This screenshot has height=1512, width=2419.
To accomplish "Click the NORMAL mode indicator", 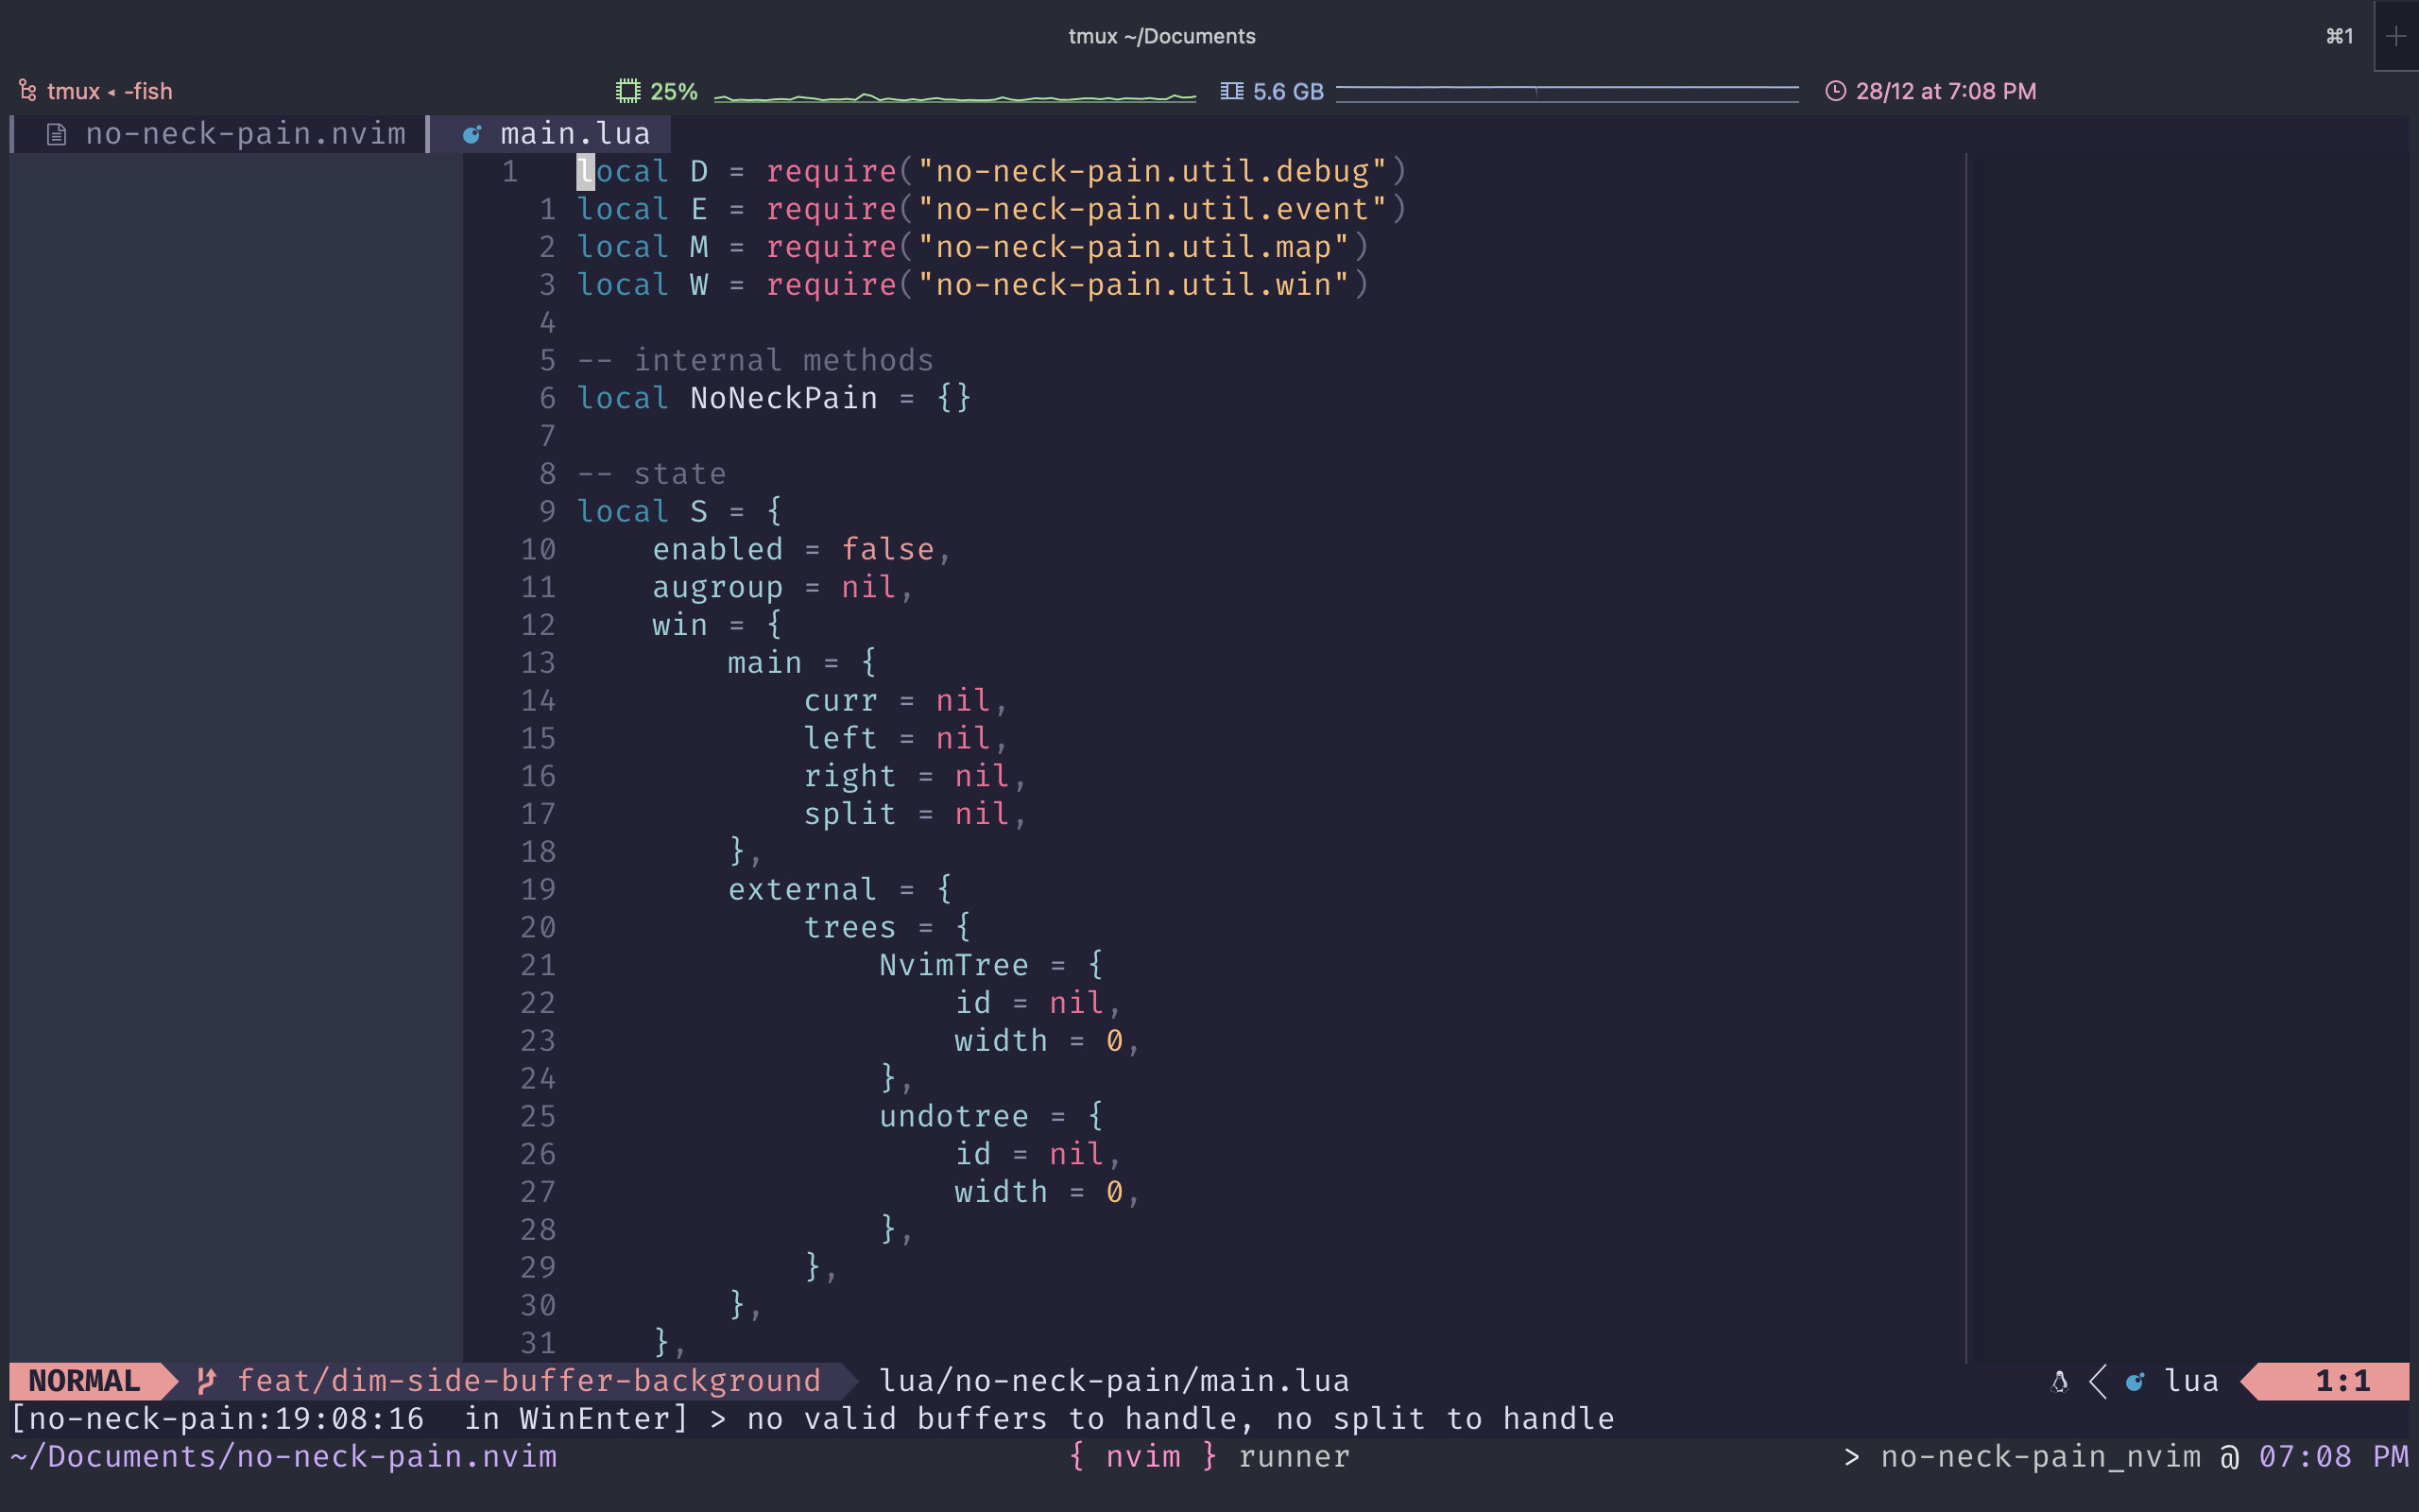I will pos(82,1380).
